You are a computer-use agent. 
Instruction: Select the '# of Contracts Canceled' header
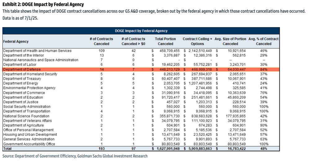coord(101,41)
